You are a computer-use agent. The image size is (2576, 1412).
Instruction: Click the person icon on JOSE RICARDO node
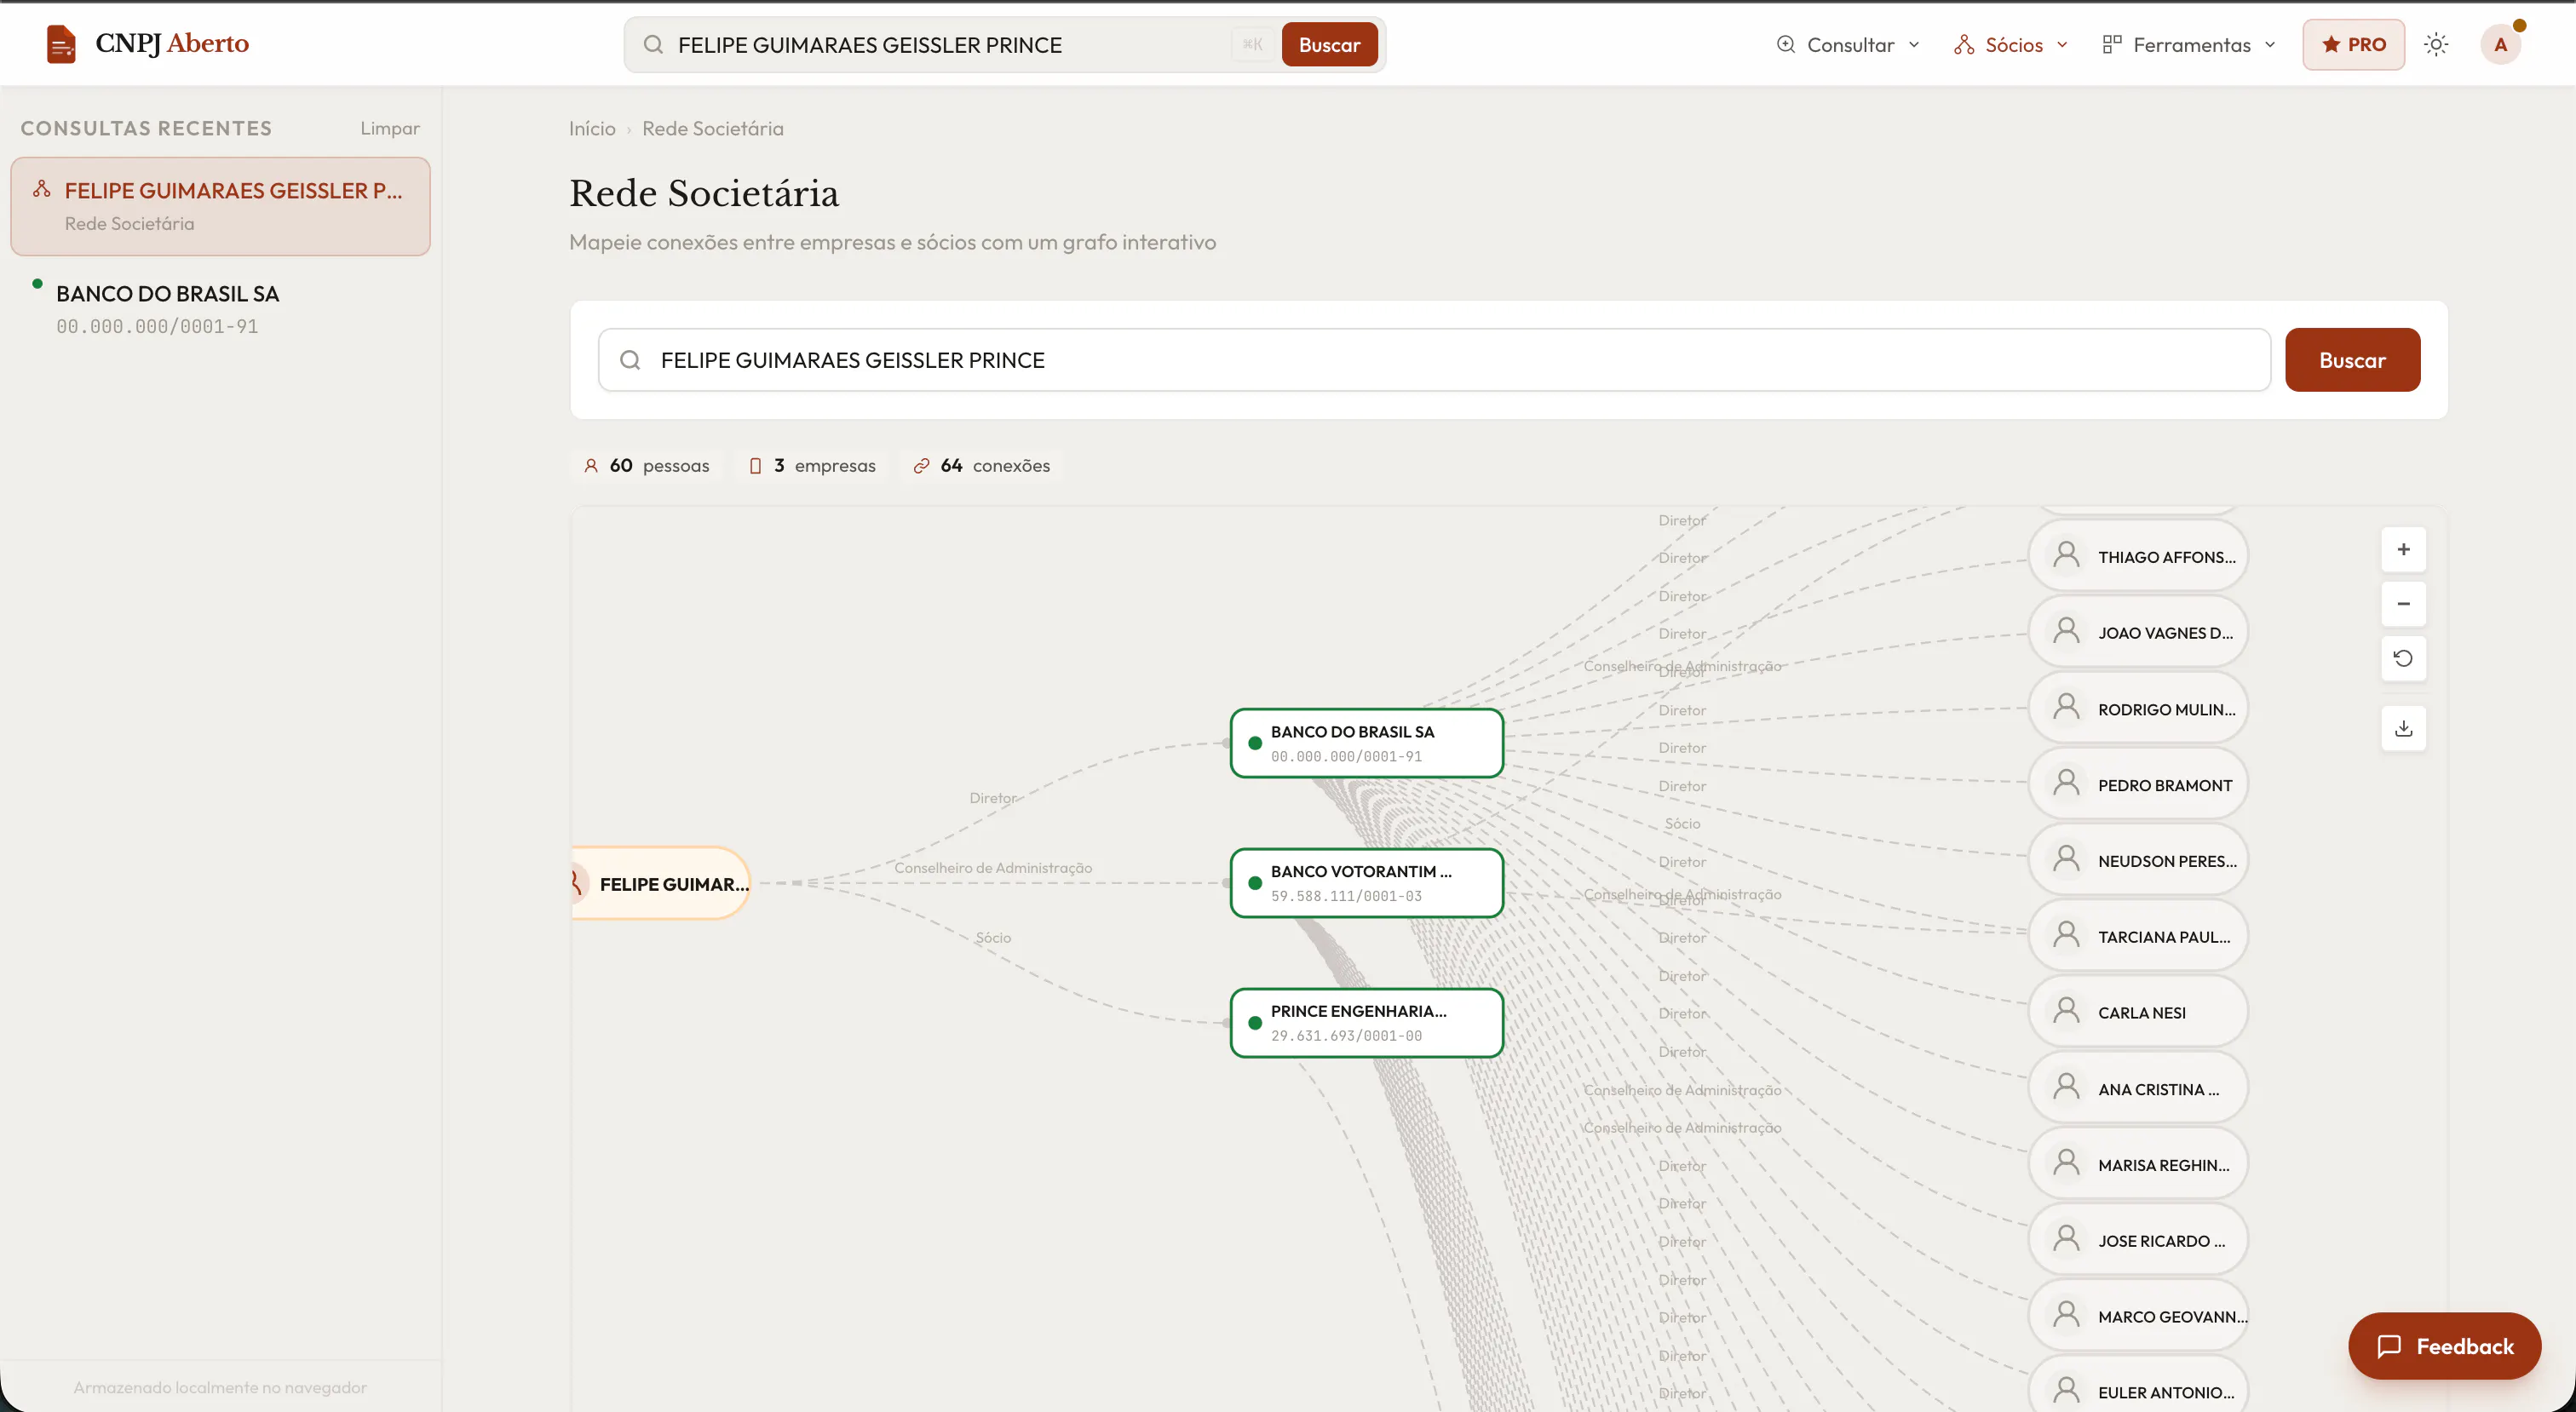[2066, 1239]
